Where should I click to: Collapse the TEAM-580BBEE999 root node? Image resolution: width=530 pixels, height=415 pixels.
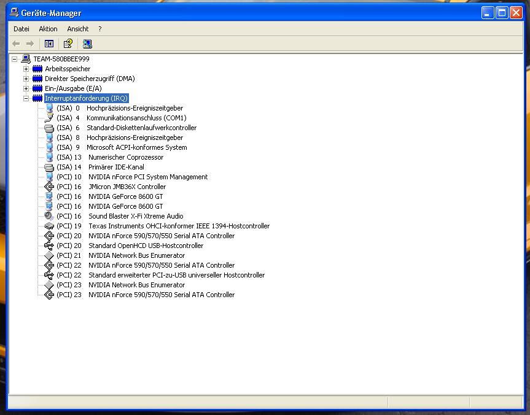[x=14, y=59]
